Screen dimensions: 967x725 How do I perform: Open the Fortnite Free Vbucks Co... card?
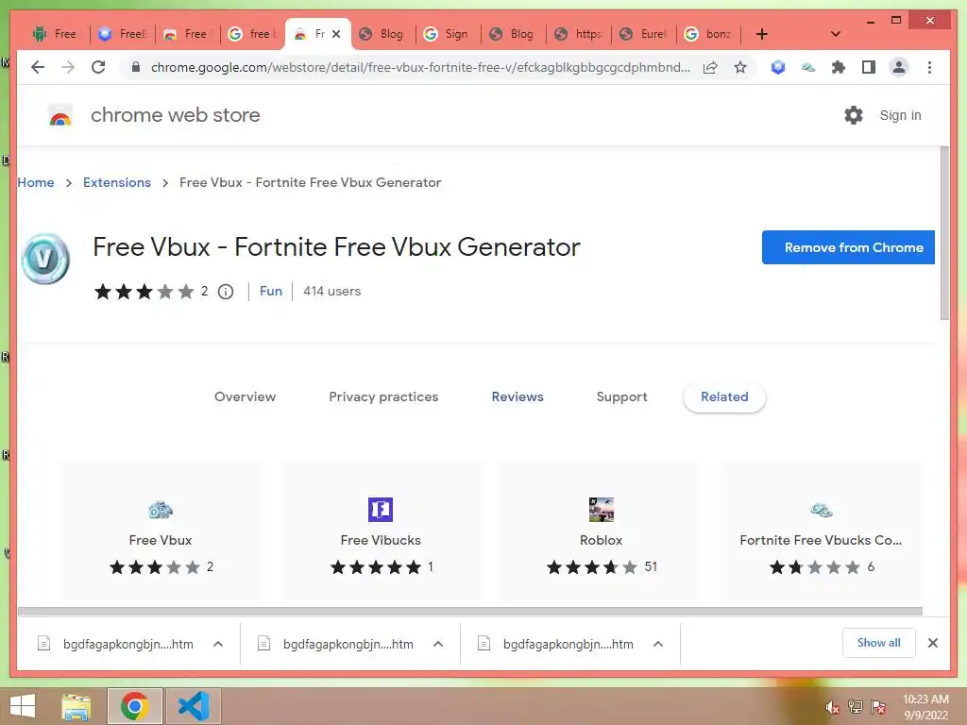click(x=821, y=531)
